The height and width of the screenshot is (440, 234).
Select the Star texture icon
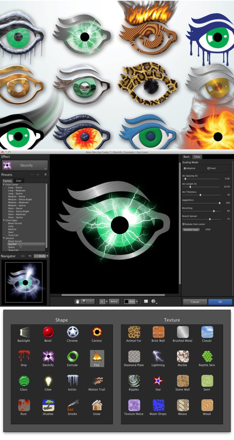[158, 381]
